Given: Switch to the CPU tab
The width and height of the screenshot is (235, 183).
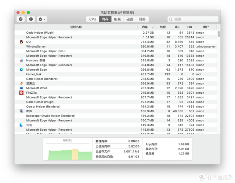Looking at the screenshot, I should [93, 19].
